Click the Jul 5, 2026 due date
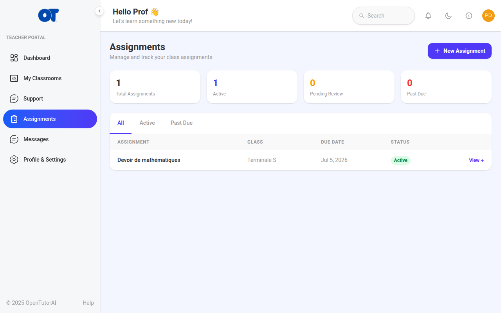Image resolution: width=501 pixels, height=313 pixels. click(x=334, y=160)
